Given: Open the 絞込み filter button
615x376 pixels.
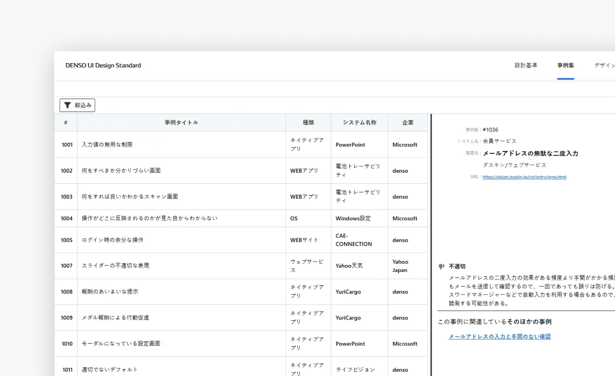Looking at the screenshot, I should pyautogui.click(x=78, y=105).
